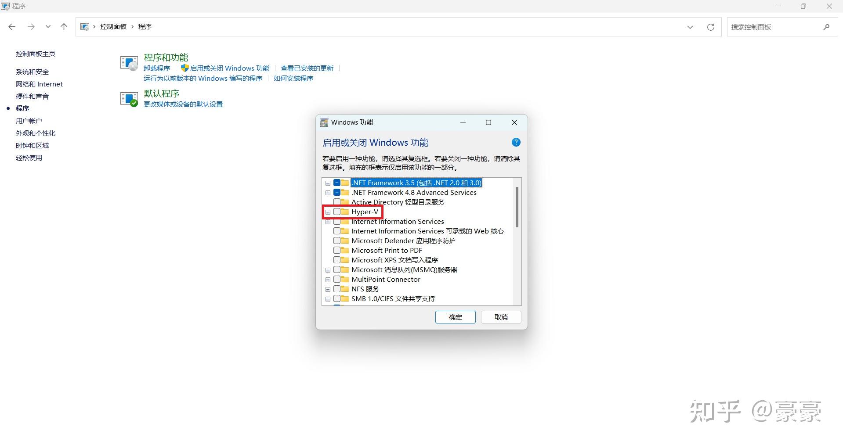
Task: Open the 默认程序 heading link
Action: click(x=162, y=93)
